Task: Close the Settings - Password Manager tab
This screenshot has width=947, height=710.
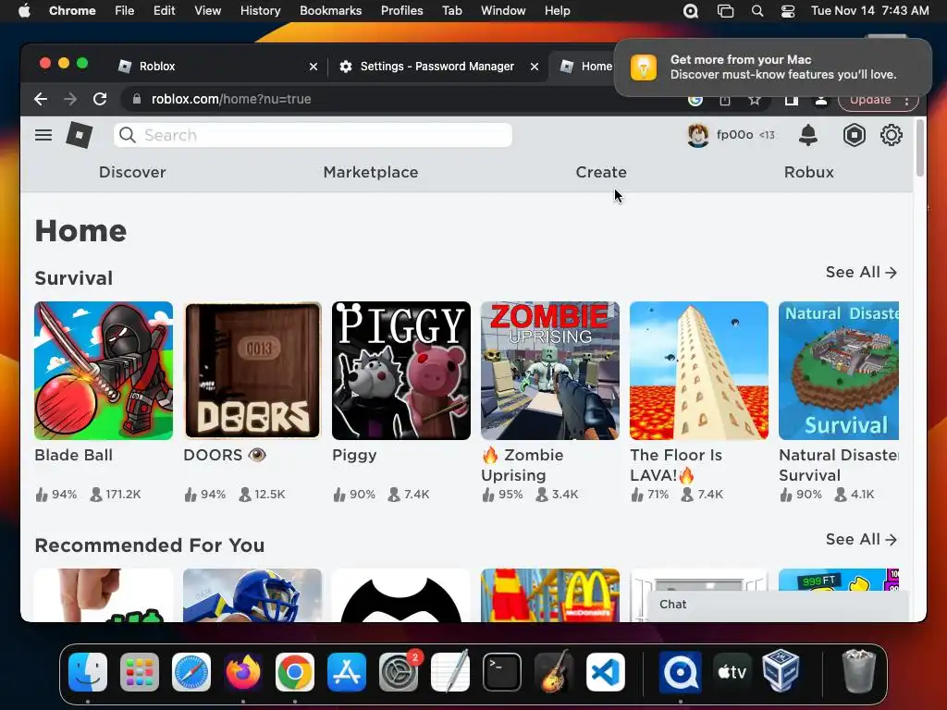Action: coord(534,67)
